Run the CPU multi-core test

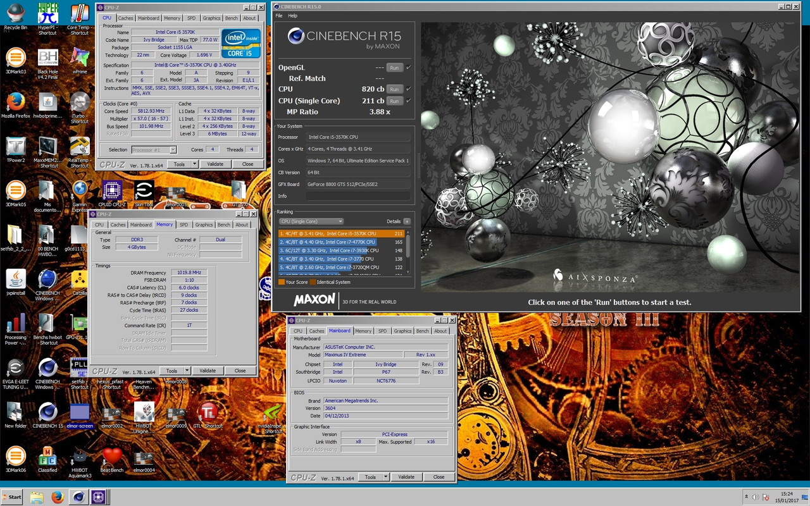[394, 89]
